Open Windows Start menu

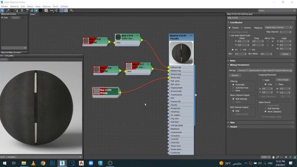pos(4,163)
